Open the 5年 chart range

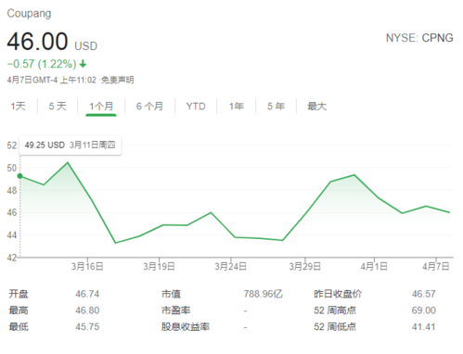point(276,107)
